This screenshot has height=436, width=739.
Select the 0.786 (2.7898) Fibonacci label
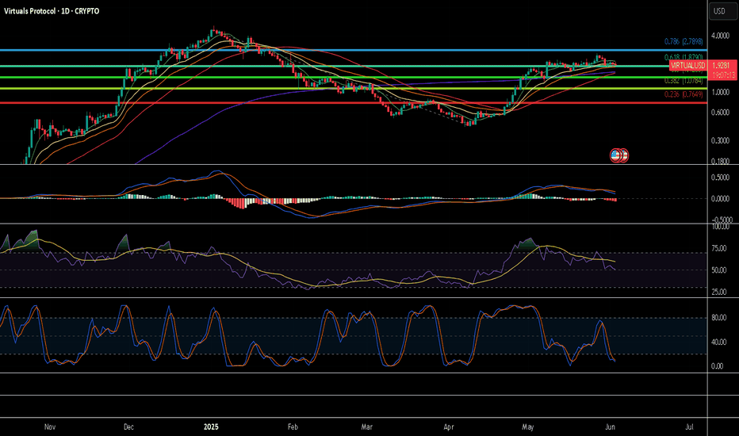(x=681, y=40)
